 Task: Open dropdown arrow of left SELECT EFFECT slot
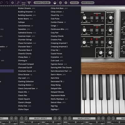[59, 118]
